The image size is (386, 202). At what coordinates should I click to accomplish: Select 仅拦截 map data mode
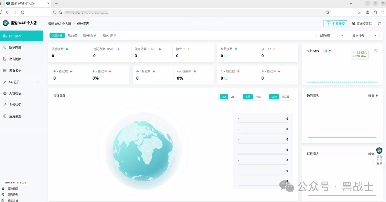(286, 97)
